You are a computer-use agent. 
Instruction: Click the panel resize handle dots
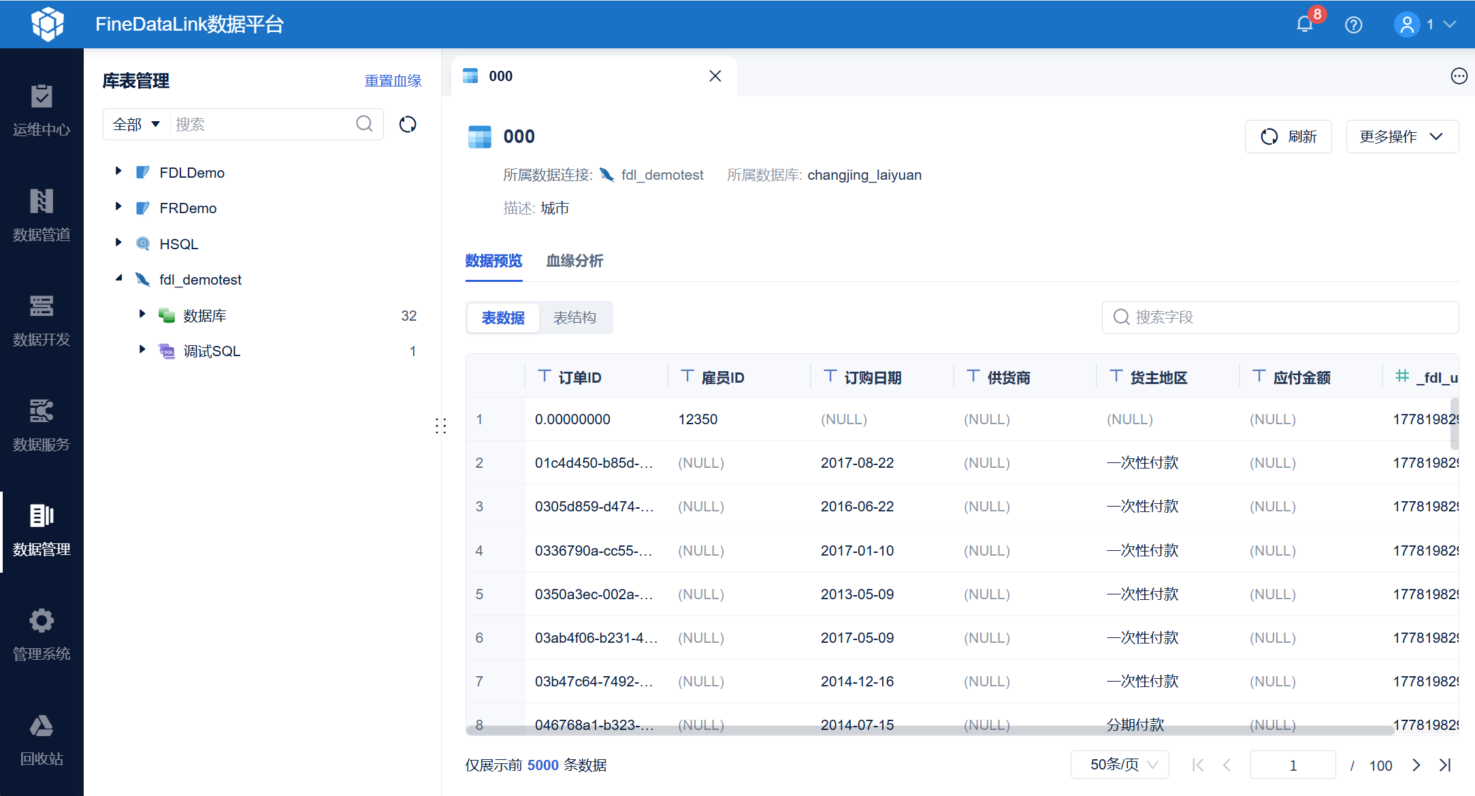pos(441,426)
